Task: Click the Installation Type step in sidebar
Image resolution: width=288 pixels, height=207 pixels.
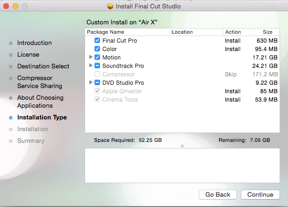Action: (x=42, y=118)
